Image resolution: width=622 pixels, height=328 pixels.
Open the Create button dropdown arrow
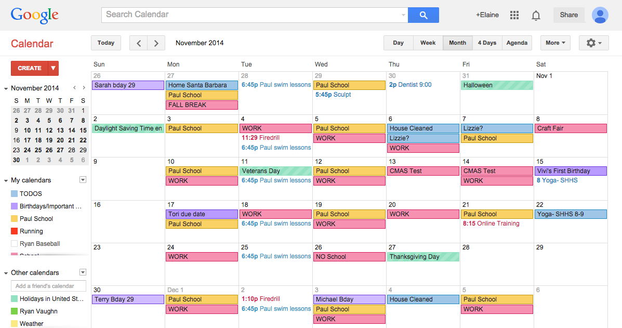coord(53,68)
